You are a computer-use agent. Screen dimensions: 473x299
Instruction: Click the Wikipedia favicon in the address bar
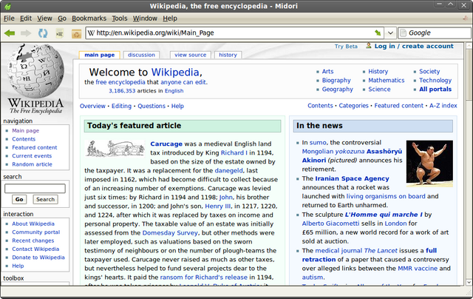point(91,33)
